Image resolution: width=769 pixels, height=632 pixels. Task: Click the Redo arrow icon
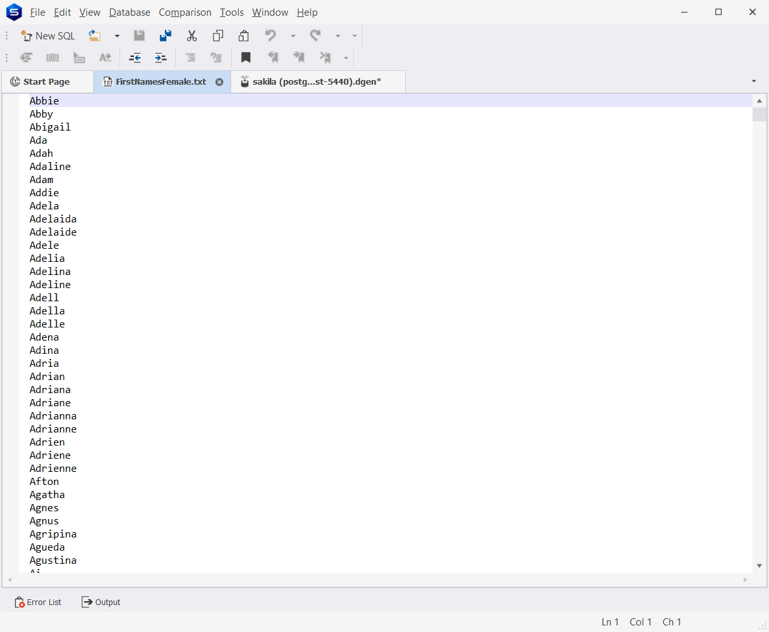tap(315, 36)
